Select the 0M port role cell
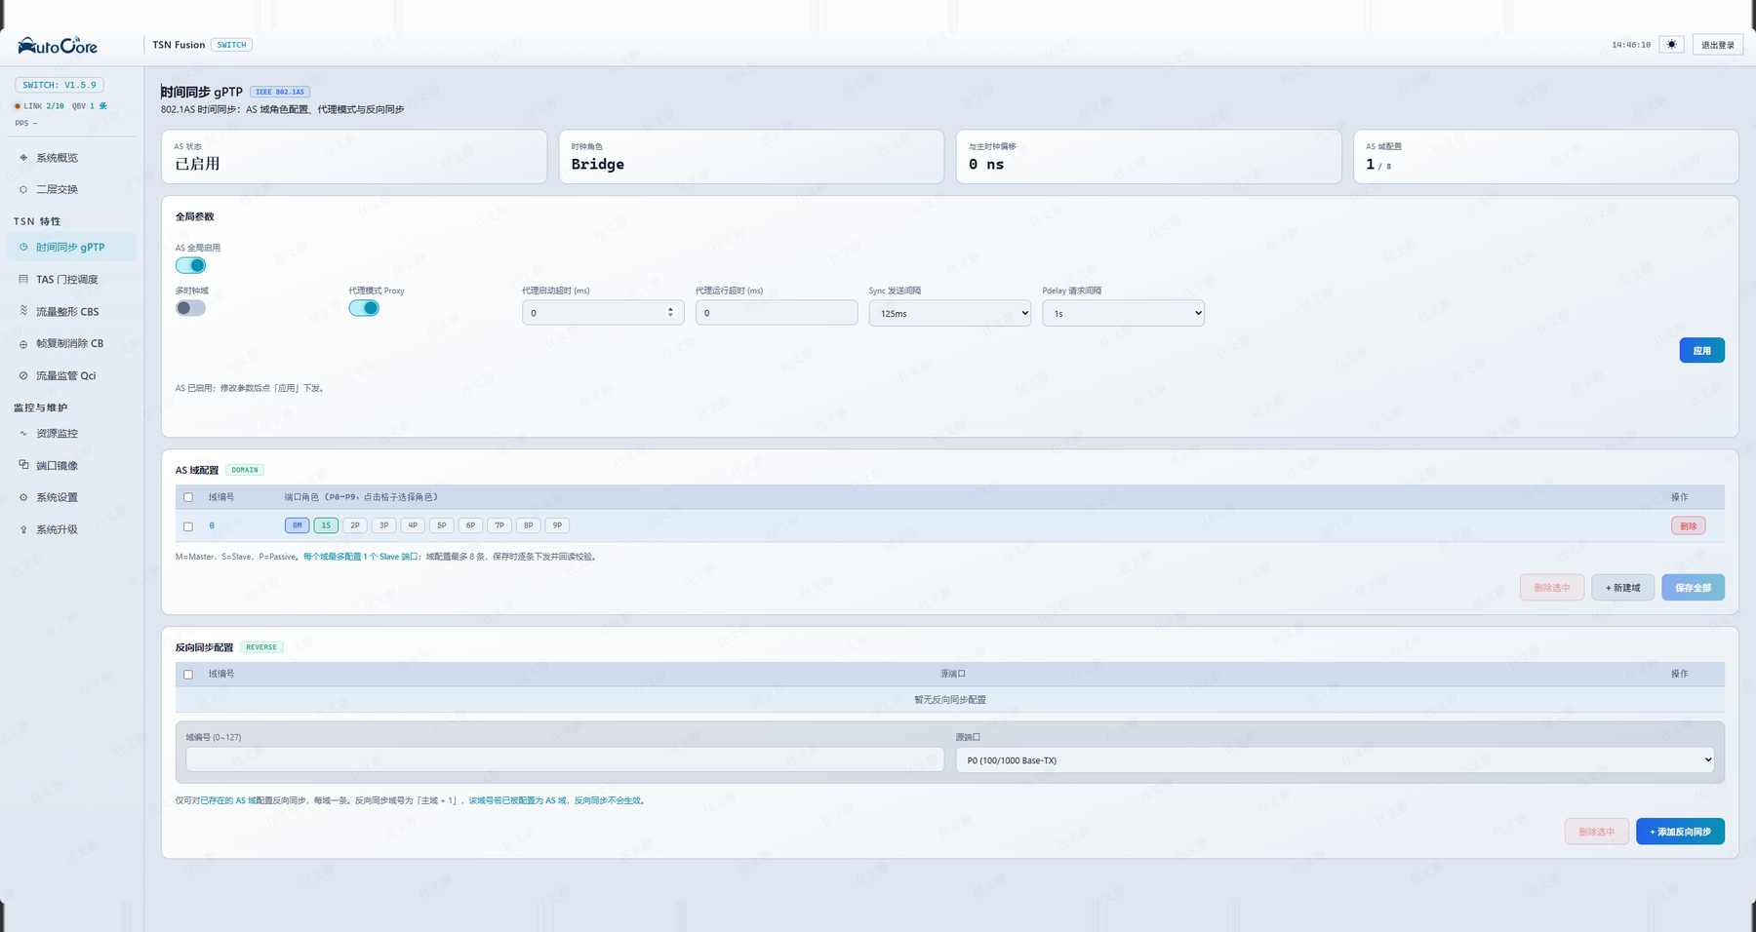The width and height of the screenshot is (1756, 932). click(298, 525)
